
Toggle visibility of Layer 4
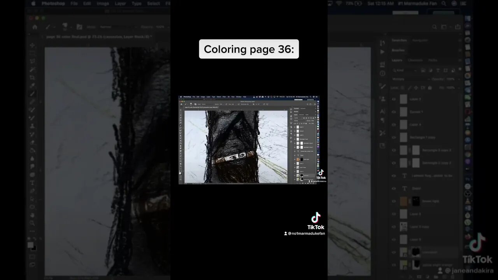coord(394,125)
